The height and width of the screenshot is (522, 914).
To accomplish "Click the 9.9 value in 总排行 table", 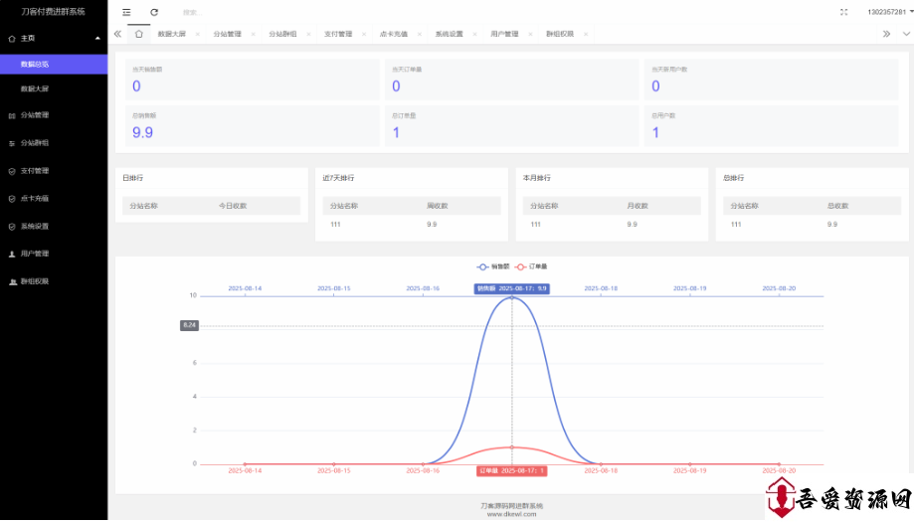I will [x=831, y=225].
